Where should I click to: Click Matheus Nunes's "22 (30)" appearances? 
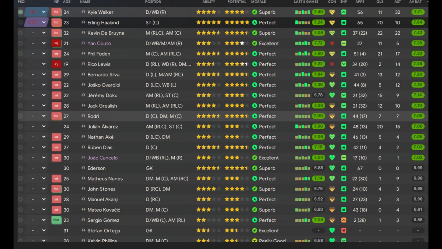[360, 178]
